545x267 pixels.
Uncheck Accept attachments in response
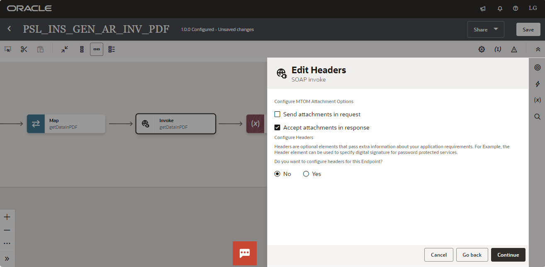[277, 127]
